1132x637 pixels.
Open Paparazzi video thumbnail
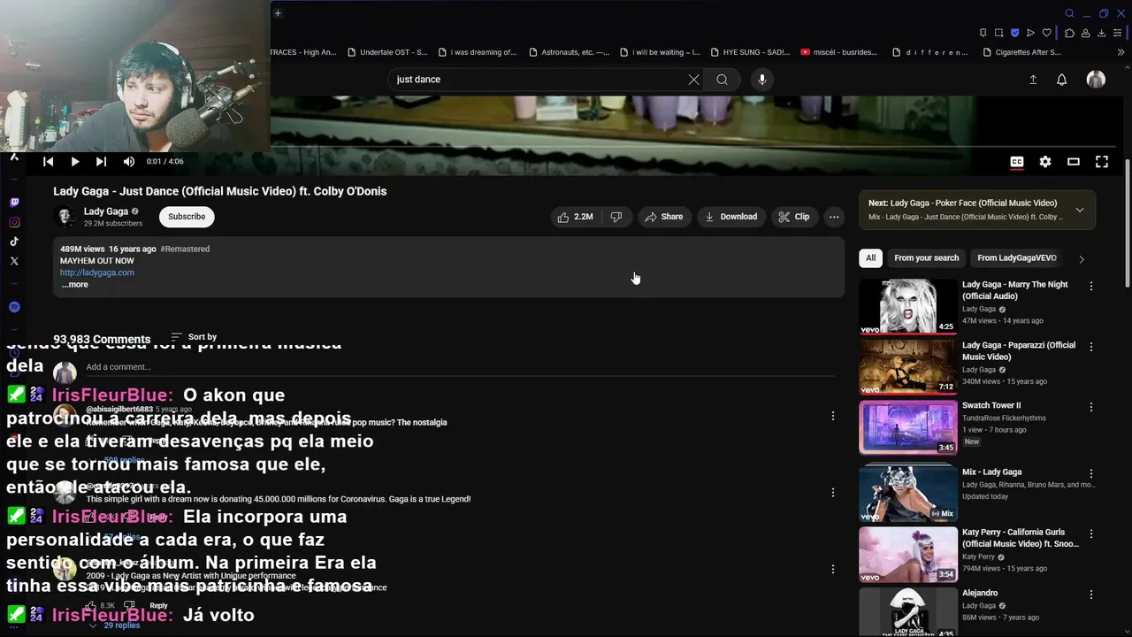(908, 367)
